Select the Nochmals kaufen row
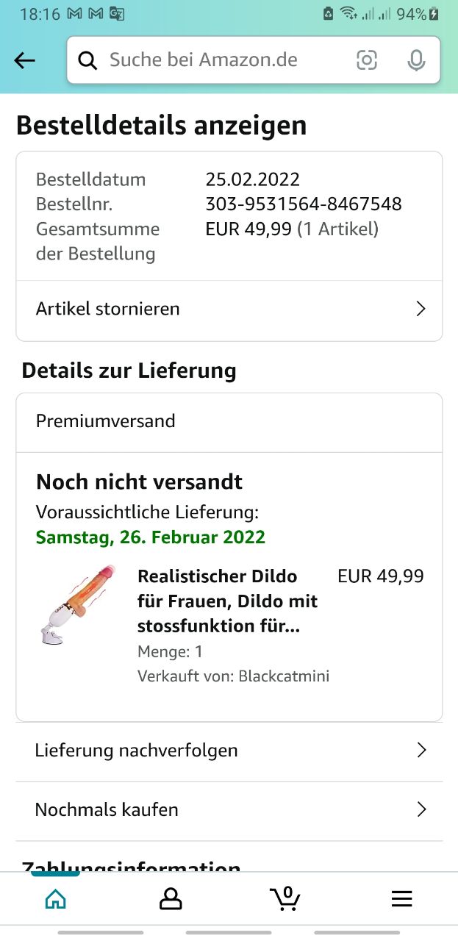458x941 pixels. (x=229, y=811)
